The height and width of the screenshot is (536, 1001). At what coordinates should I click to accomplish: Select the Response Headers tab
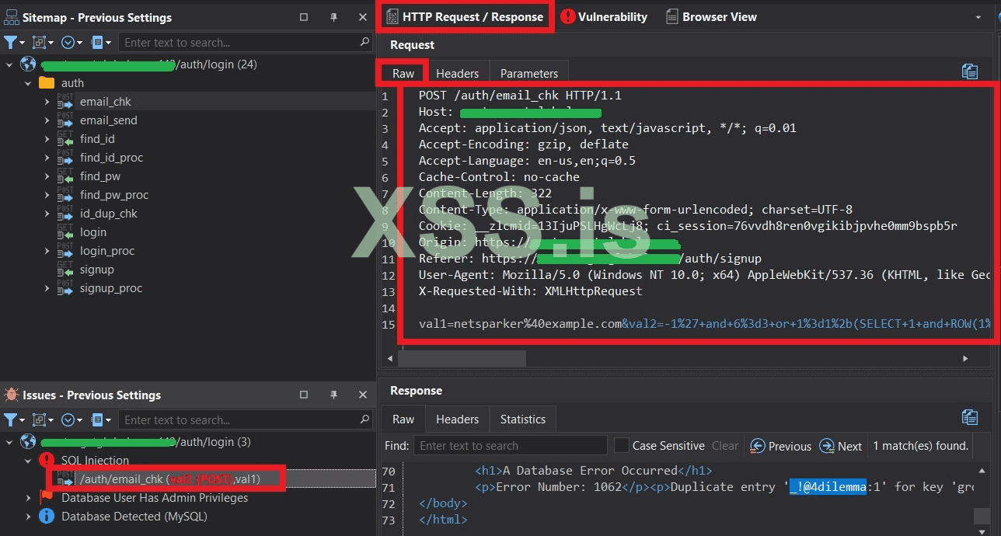457,419
